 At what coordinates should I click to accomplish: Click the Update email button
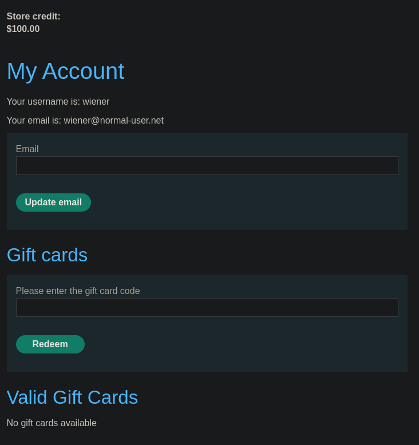pos(53,202)
